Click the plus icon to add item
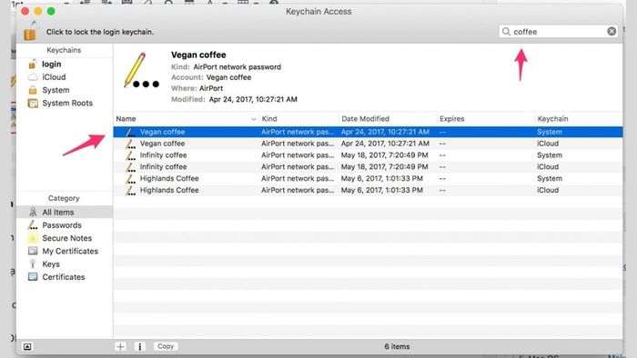This screenshot has width=637, height=358. pos(120,346)
